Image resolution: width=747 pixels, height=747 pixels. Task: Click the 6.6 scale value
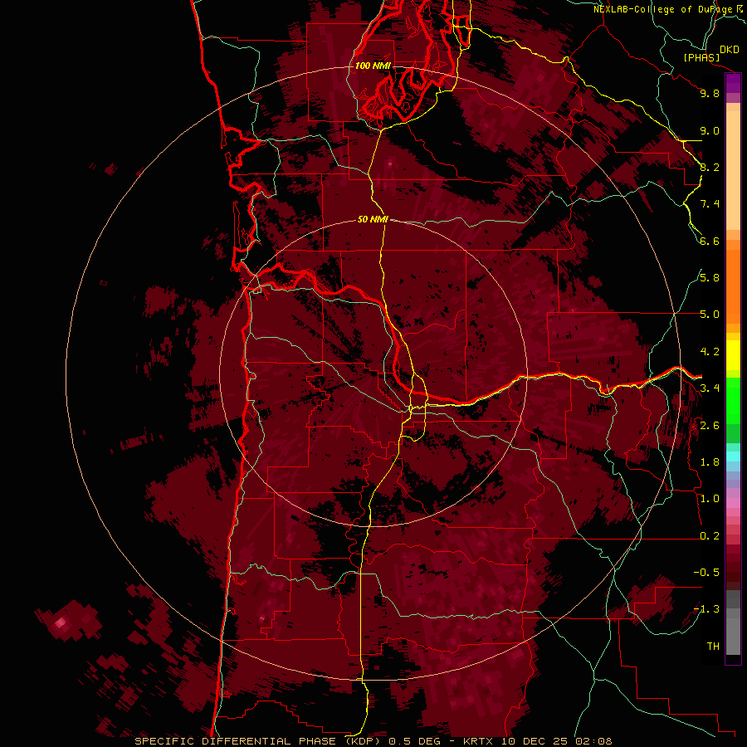(x=710, y=241)
